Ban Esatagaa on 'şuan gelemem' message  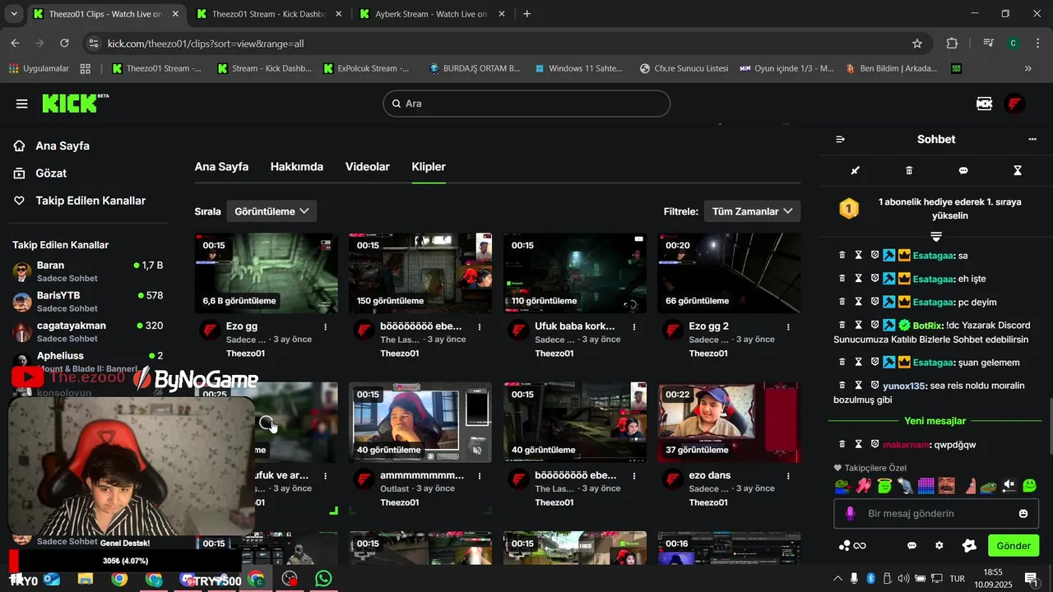coord(874,363)
